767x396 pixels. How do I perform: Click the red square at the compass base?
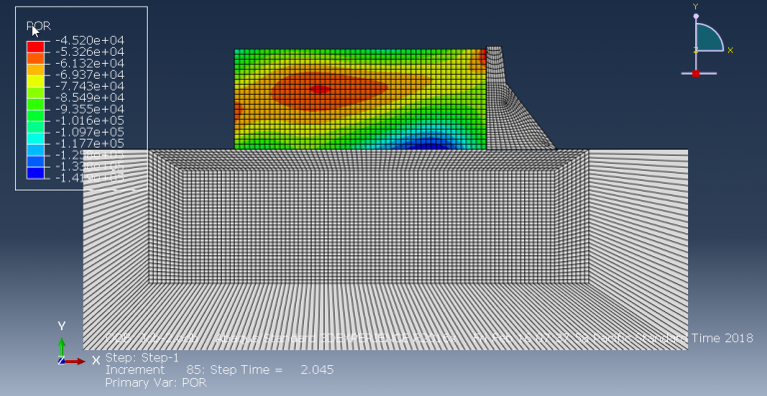coord(695,74)
